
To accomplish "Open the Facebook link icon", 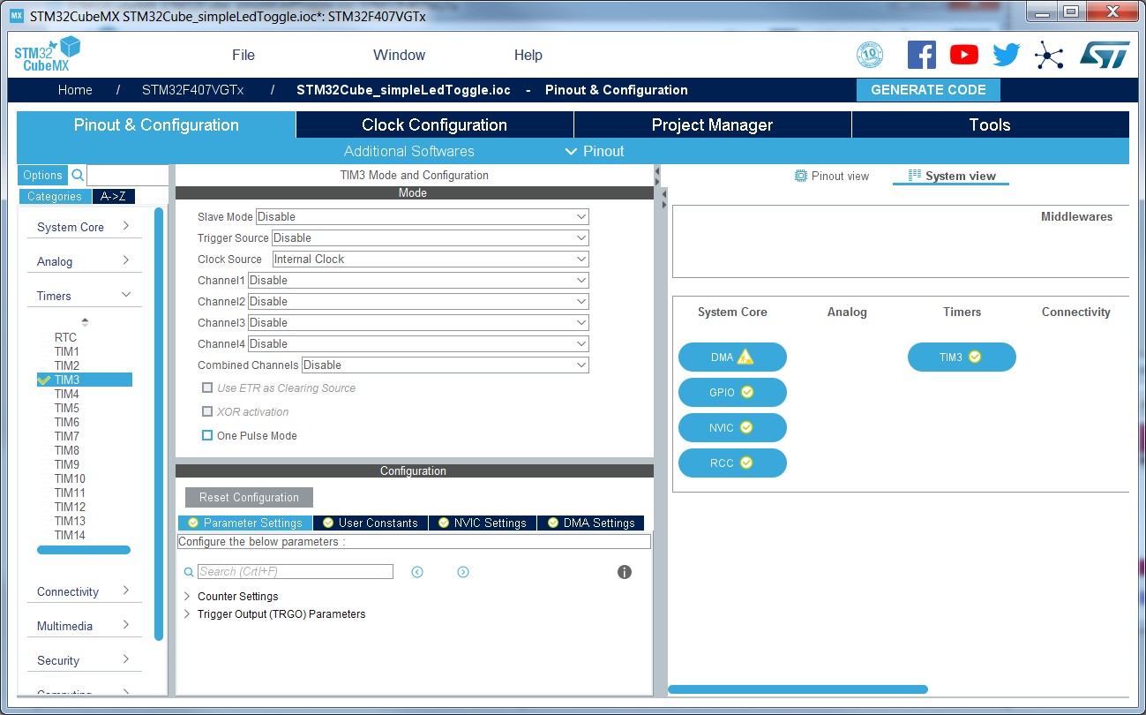I will tap(921, 55).
